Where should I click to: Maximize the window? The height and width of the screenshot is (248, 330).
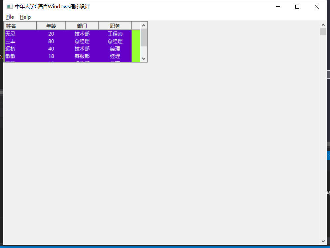point(297,7)
